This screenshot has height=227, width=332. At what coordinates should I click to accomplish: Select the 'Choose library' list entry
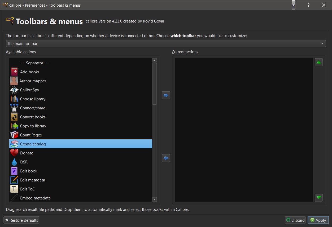(x=81, y=99)
